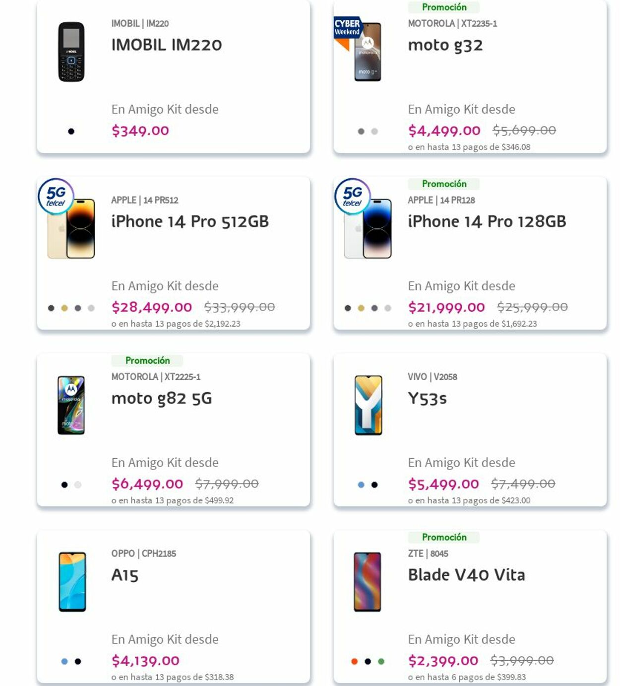Select black color dot for IMOBIL IM220
620x686 pixels.
point(71,132)
